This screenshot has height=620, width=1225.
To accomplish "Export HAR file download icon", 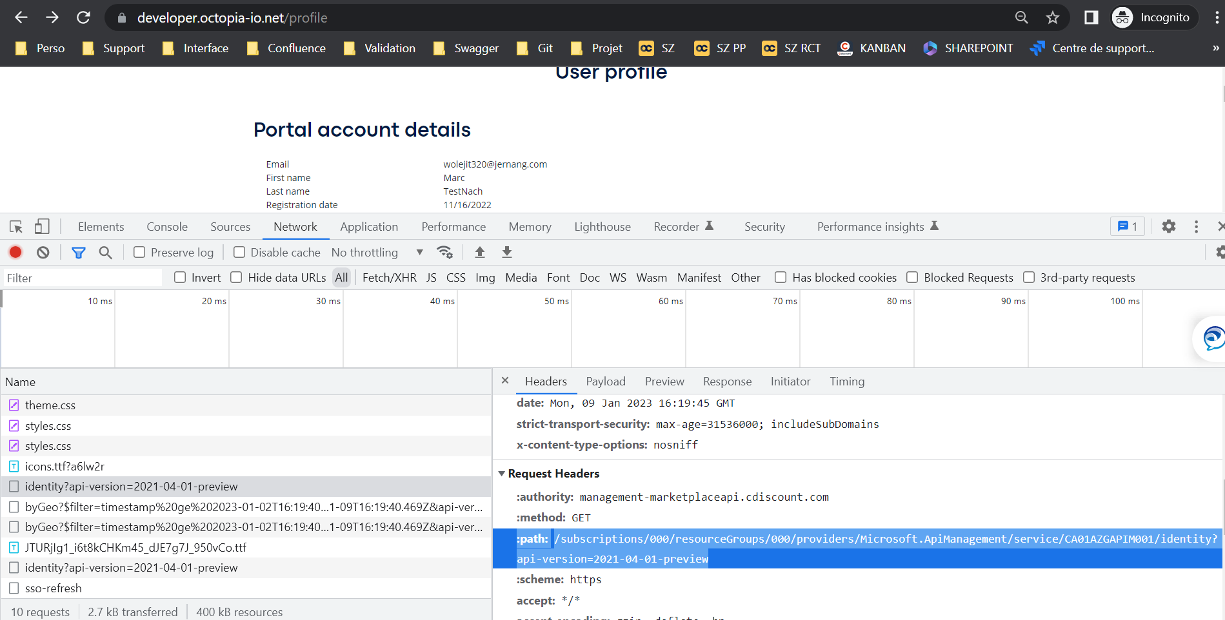I will tap(507, 253).
